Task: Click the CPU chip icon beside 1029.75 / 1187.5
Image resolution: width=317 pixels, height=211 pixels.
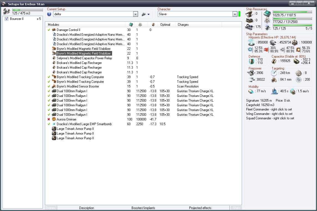Action: pos(267,14)
